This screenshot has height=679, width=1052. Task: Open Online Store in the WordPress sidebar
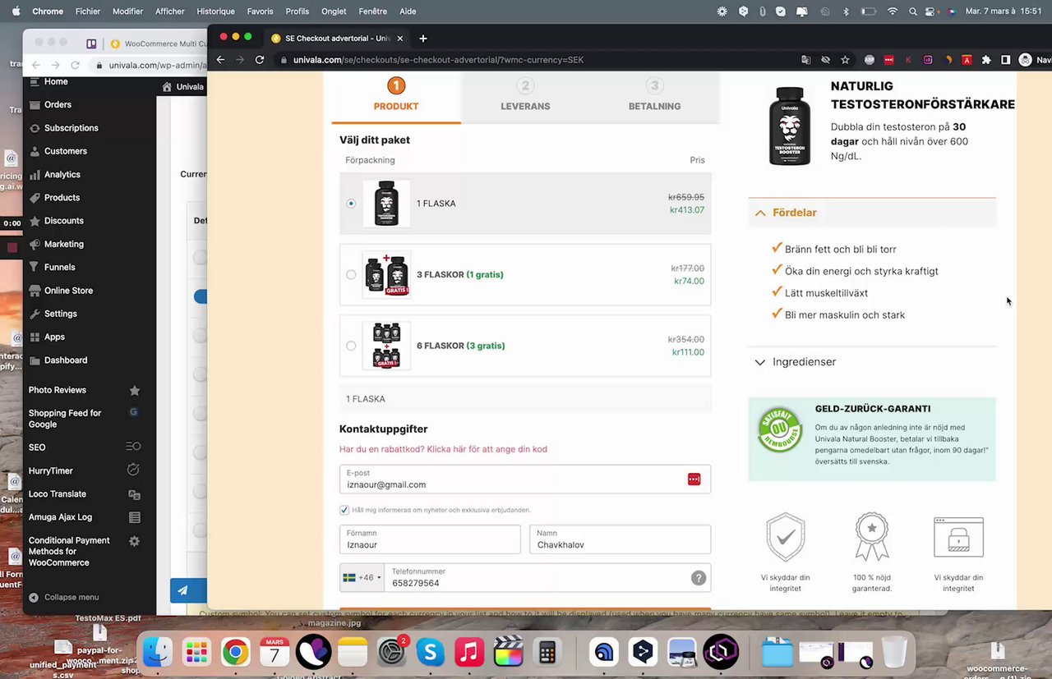click(x=68, y=291)
